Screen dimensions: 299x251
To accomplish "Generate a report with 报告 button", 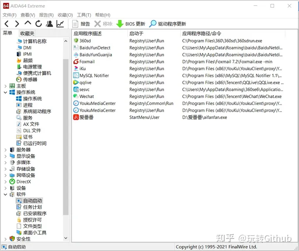I will click(81, 24).
